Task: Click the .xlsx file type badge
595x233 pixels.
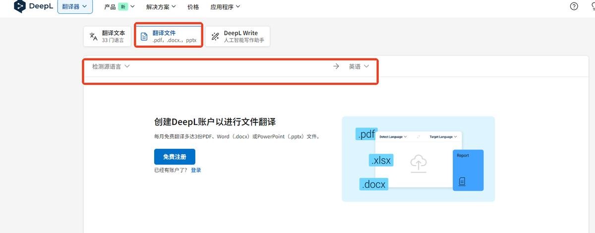Action: click(x=381, y=160)
